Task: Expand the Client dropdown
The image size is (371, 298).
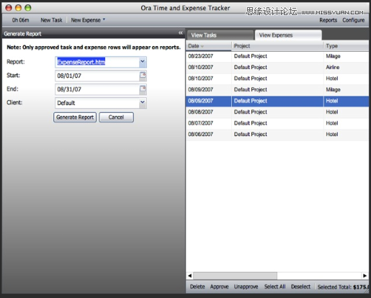Action: click(143, 103)
